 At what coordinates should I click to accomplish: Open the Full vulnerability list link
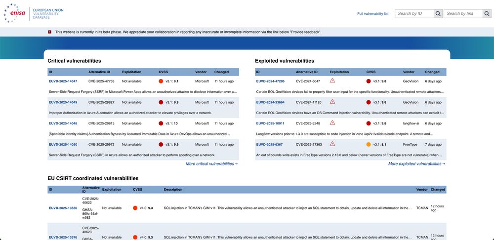click(372, 14)
